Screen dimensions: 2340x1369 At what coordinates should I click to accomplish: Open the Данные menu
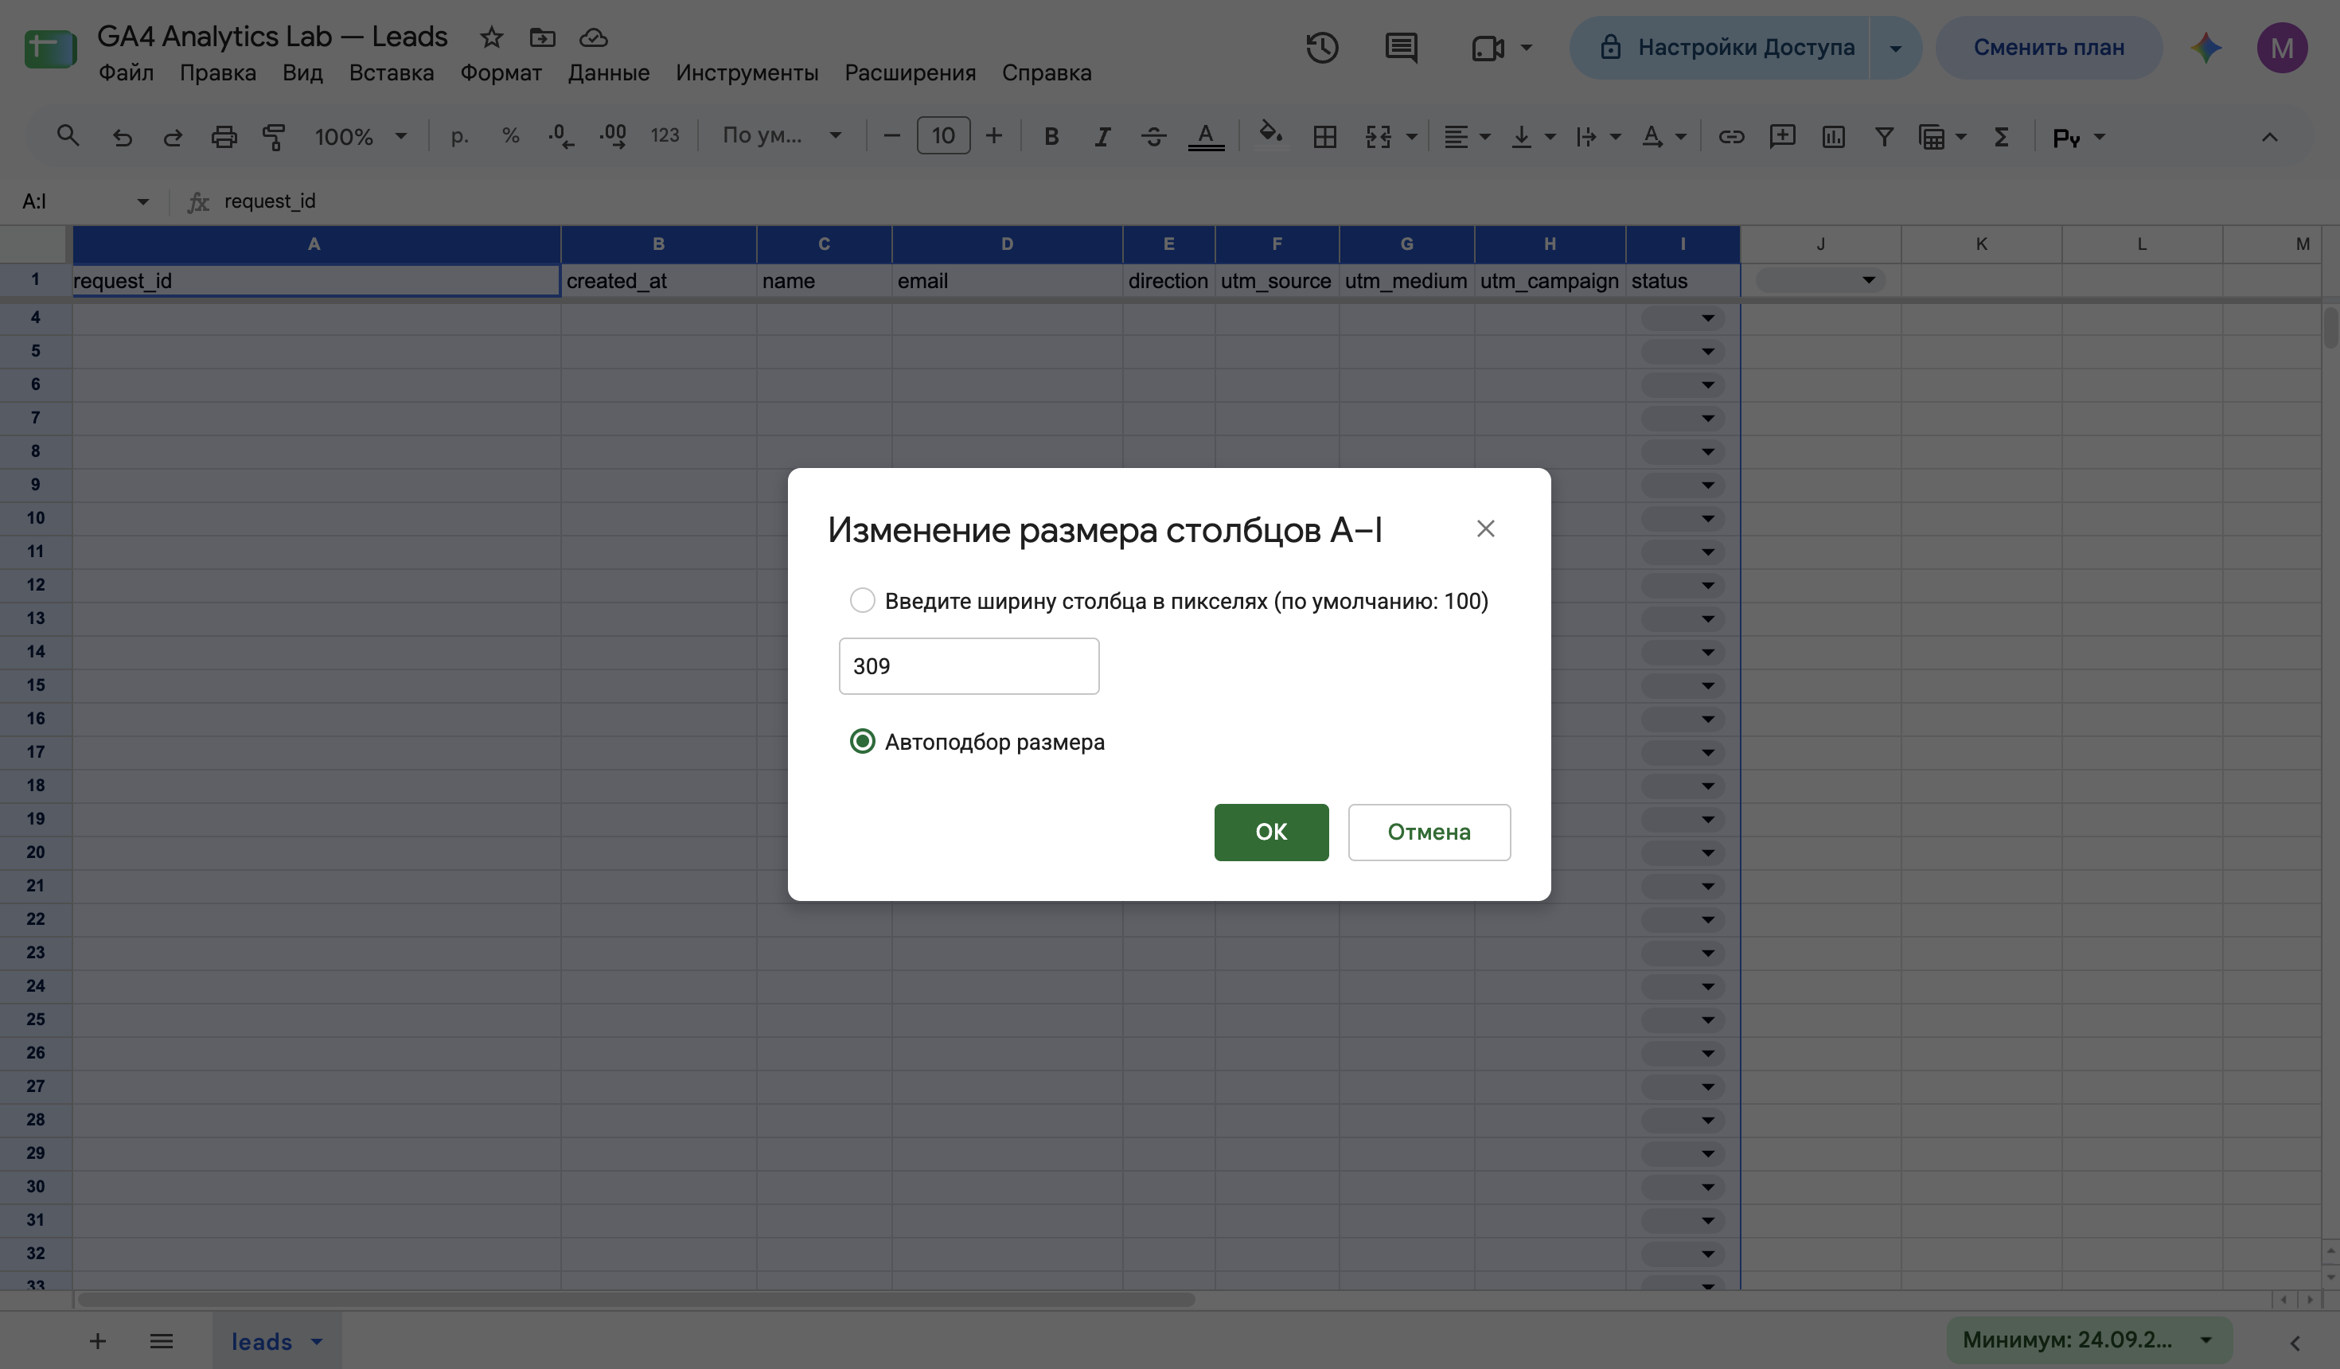[608, 72]
